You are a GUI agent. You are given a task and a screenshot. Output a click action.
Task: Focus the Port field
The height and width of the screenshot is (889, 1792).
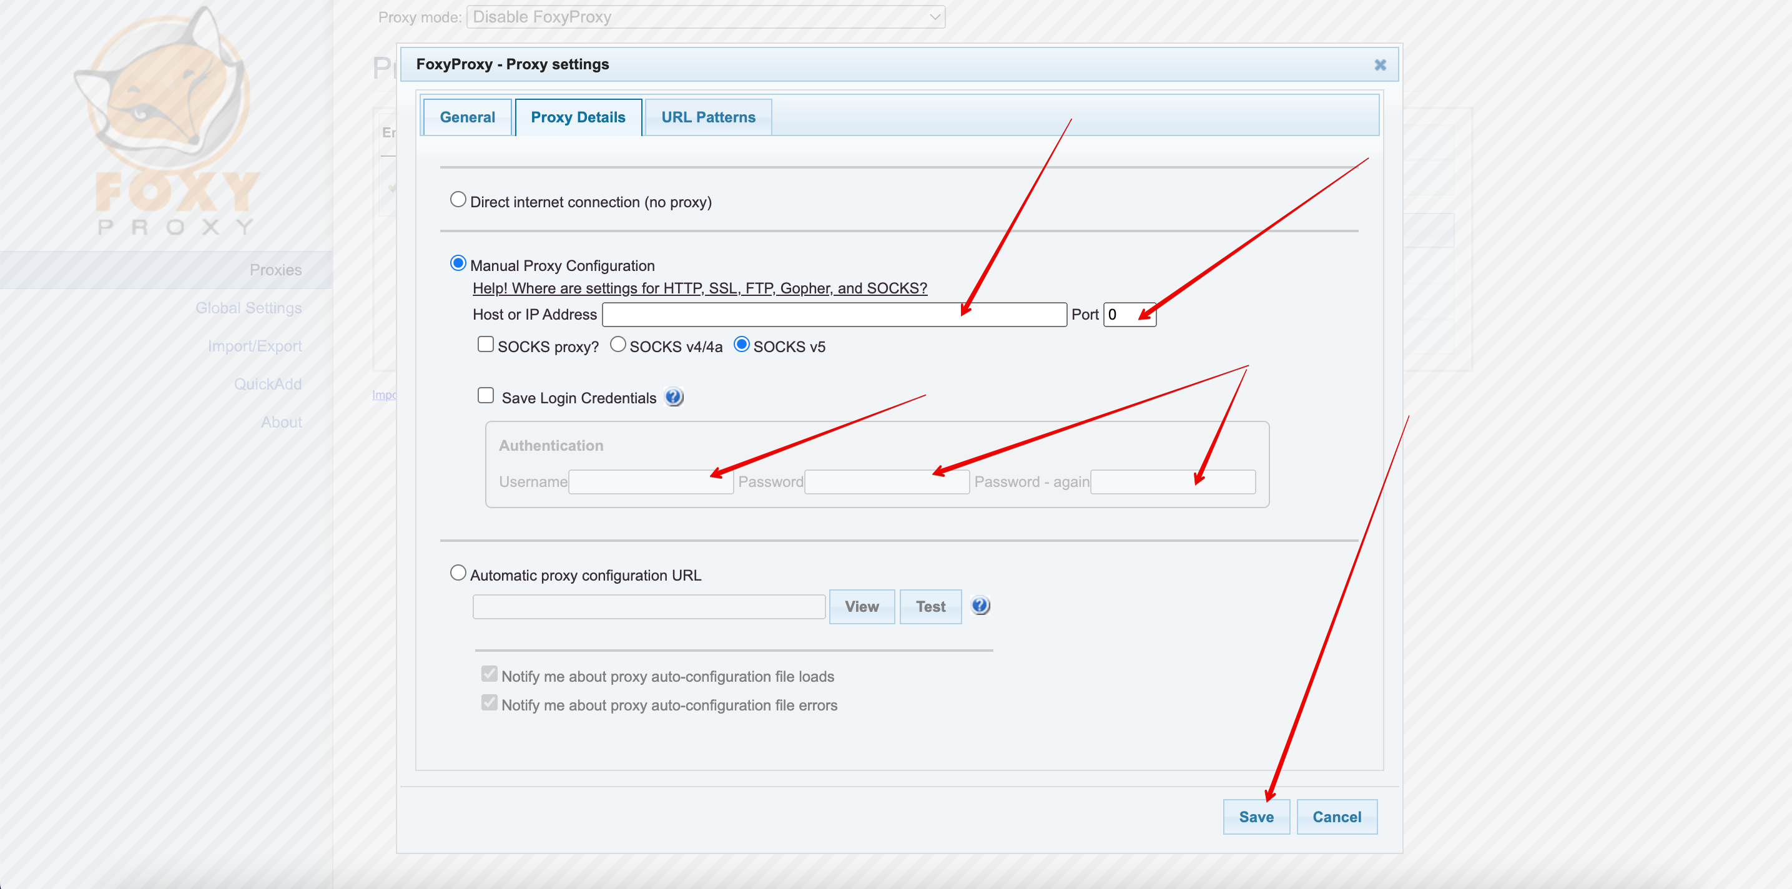(x=1129, y=315)
